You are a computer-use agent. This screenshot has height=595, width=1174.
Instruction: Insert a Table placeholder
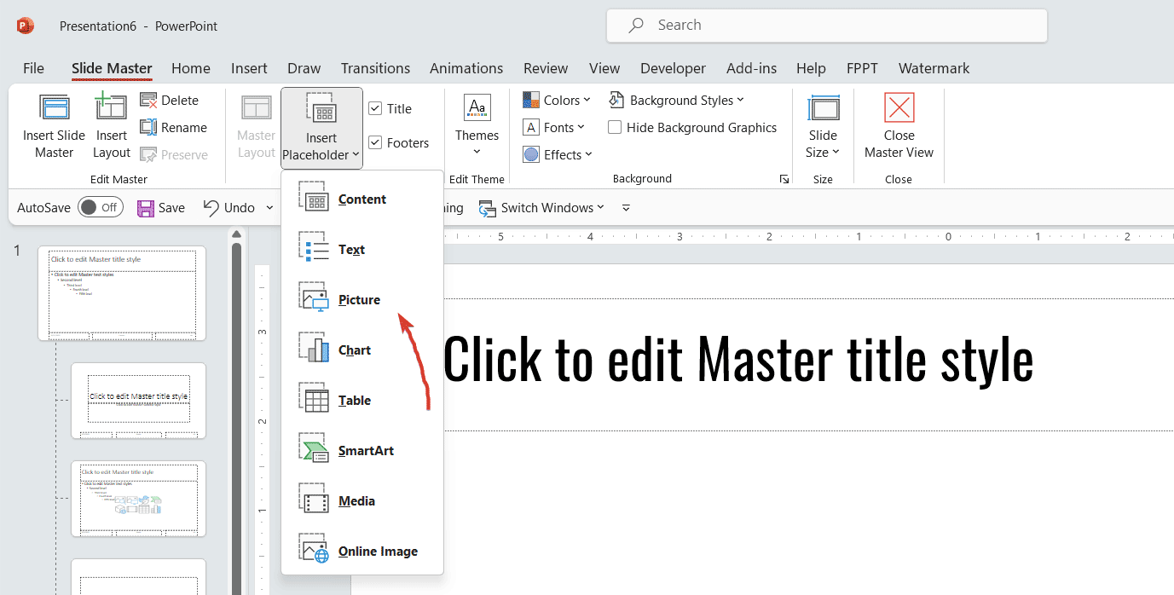point(355,399)
